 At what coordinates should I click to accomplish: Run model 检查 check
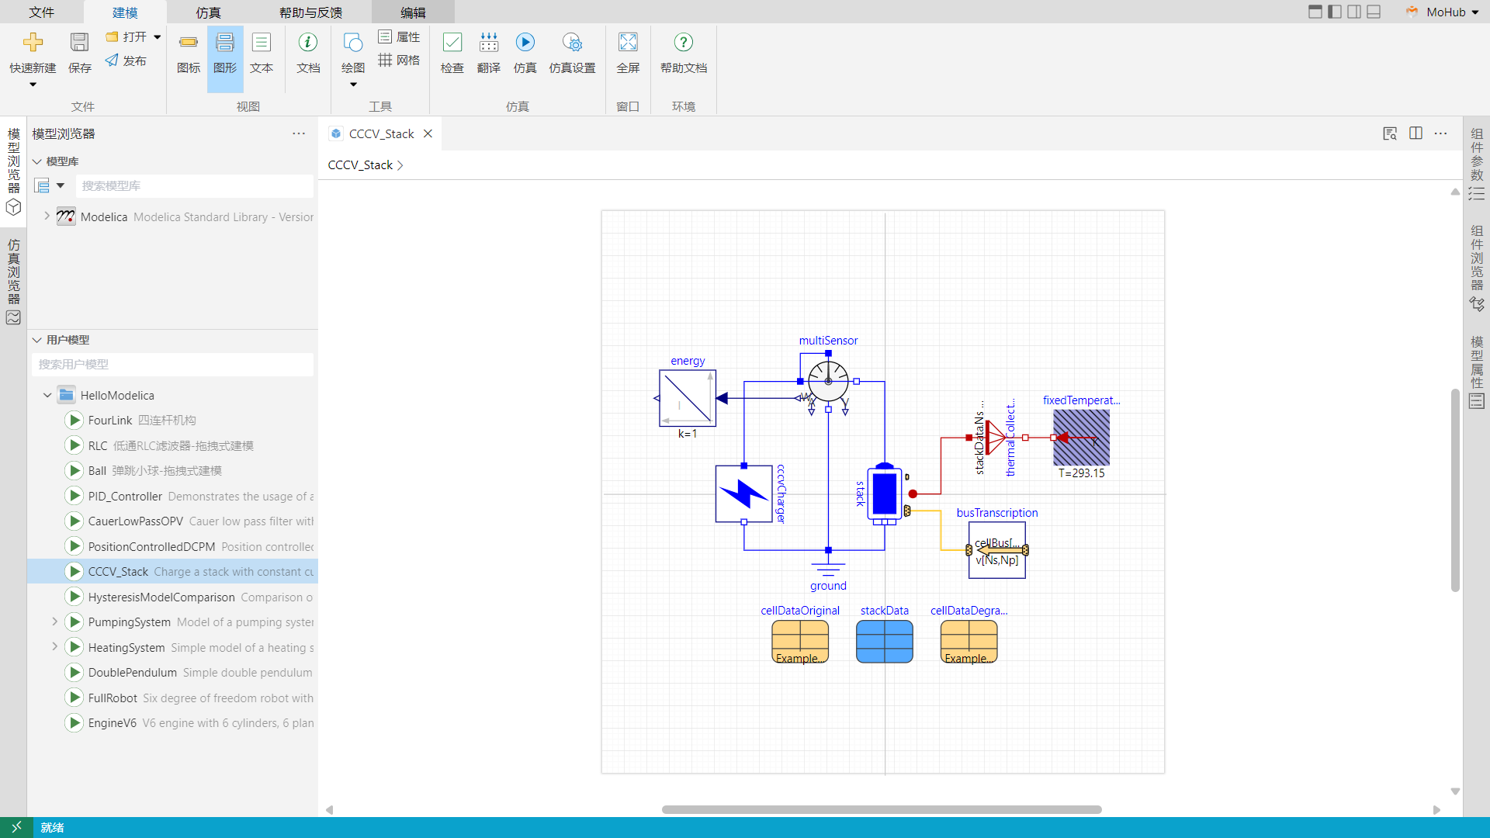[452, 53]
